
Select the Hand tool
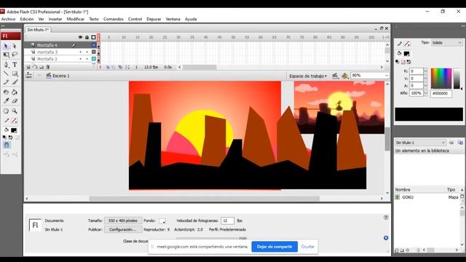point(6,111)
